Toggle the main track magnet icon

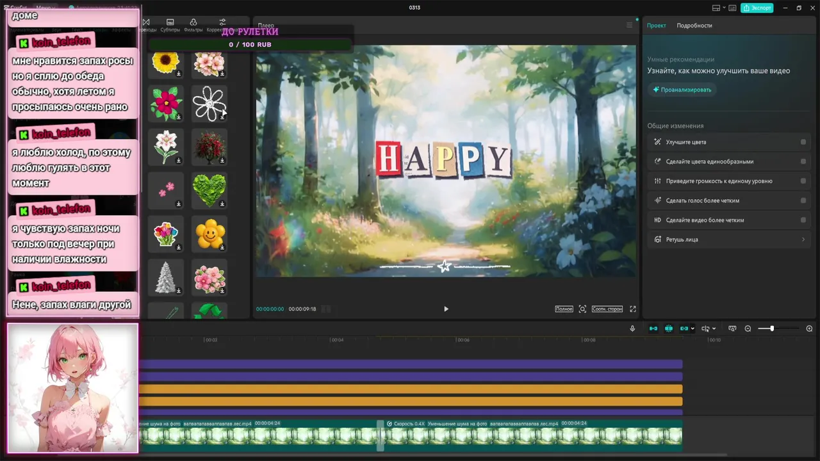[653, 328]
